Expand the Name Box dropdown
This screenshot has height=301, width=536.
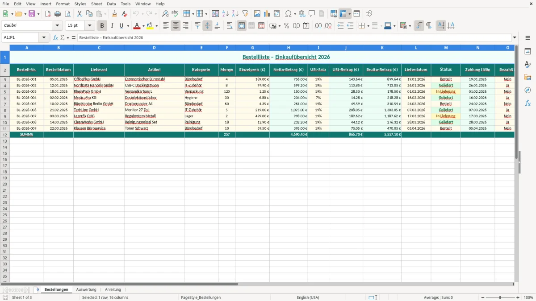coord(44,37)
